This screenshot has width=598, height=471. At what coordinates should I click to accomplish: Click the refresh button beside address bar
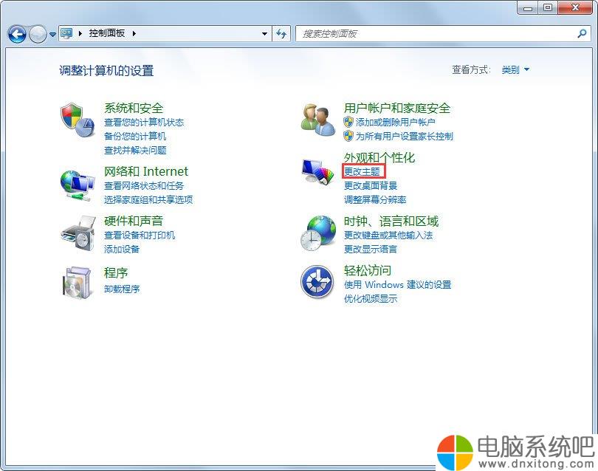tap(281, 33)
